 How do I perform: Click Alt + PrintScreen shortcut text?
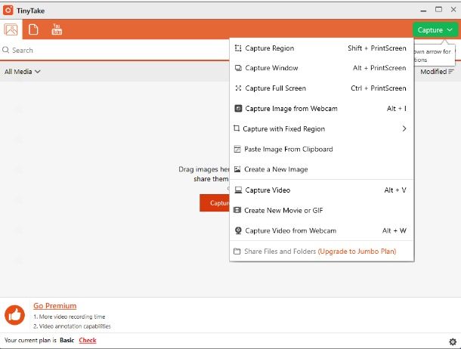[x=379, y=68]
